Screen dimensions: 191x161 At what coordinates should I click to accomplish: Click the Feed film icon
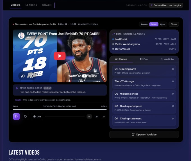pyautogui.click(x=141, y=59)
